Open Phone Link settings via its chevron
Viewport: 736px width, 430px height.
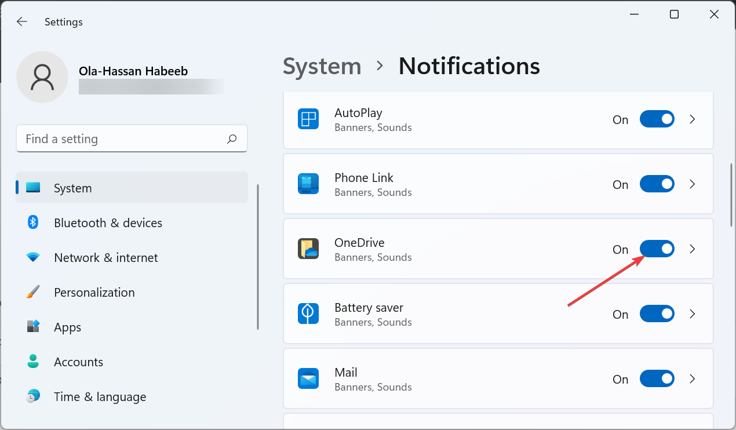[693, 184]
